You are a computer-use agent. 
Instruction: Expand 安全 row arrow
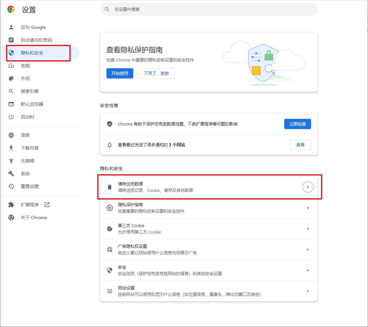308,270
